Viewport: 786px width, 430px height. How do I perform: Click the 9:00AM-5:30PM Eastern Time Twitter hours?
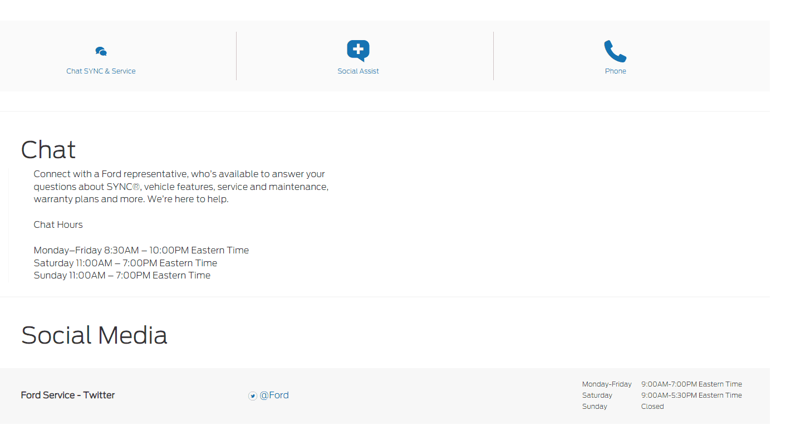point(691,395)
